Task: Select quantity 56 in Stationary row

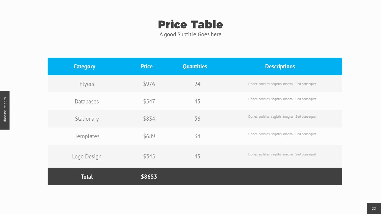Action: pos(197,119)
